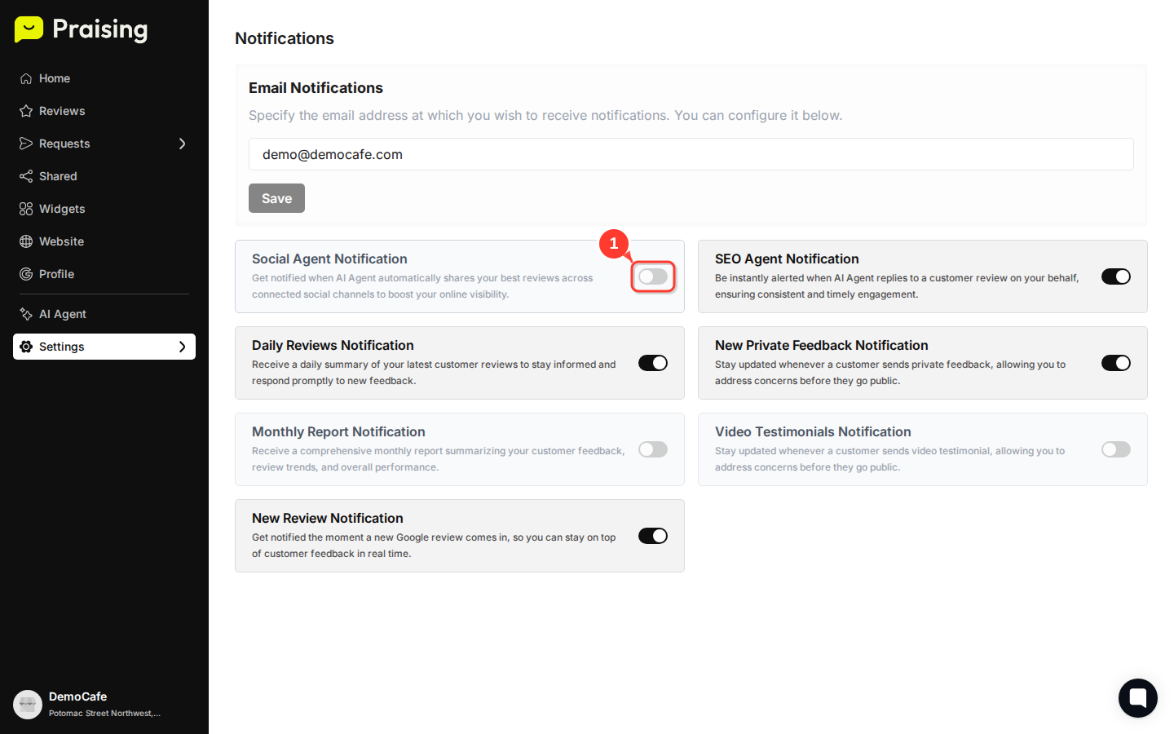This screenshot has width=1174, height=734.
Task: Open the chat support bubble
Action: (1138, 698)
